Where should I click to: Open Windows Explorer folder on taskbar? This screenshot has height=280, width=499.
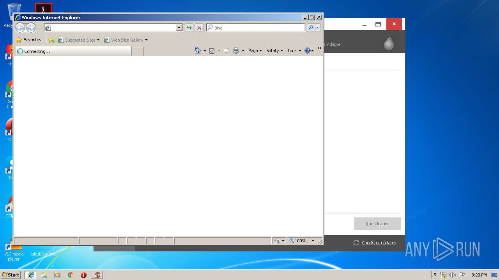pos(44,275)
